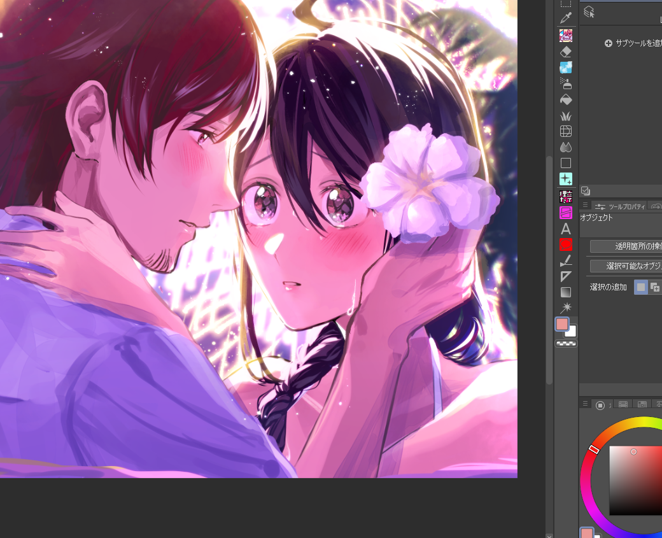The image size is (662, 538).
Task: Select the Fill bucket tool
Action: point(566,100)
